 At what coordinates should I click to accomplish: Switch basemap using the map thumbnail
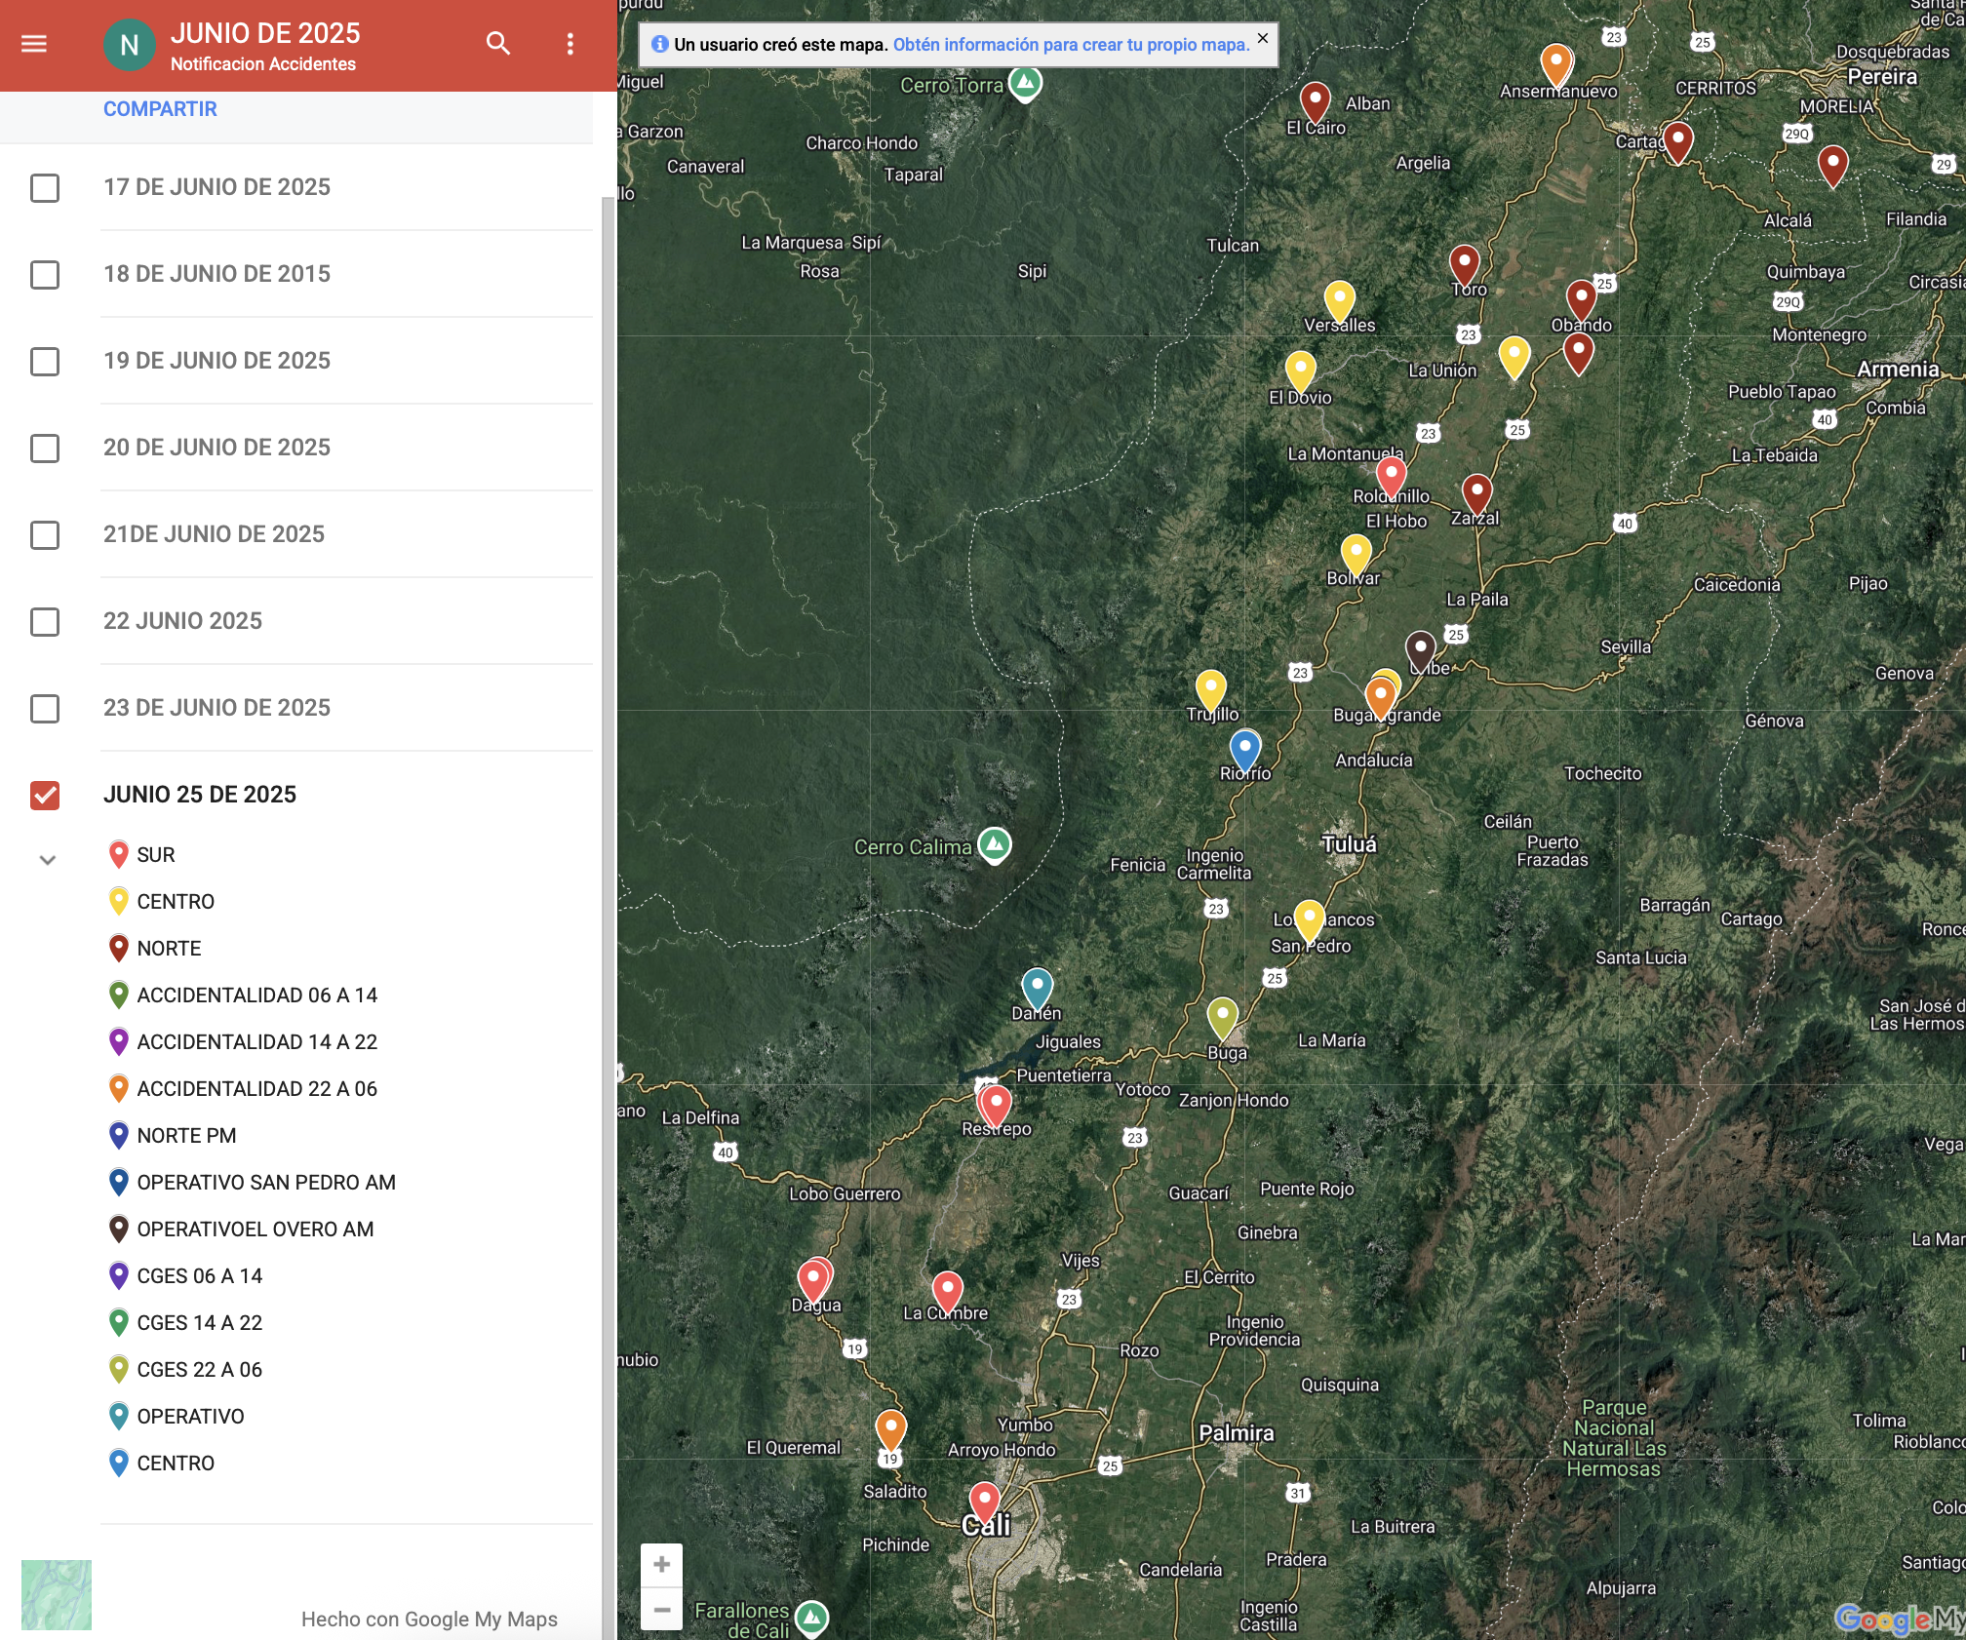(57, 1594)
